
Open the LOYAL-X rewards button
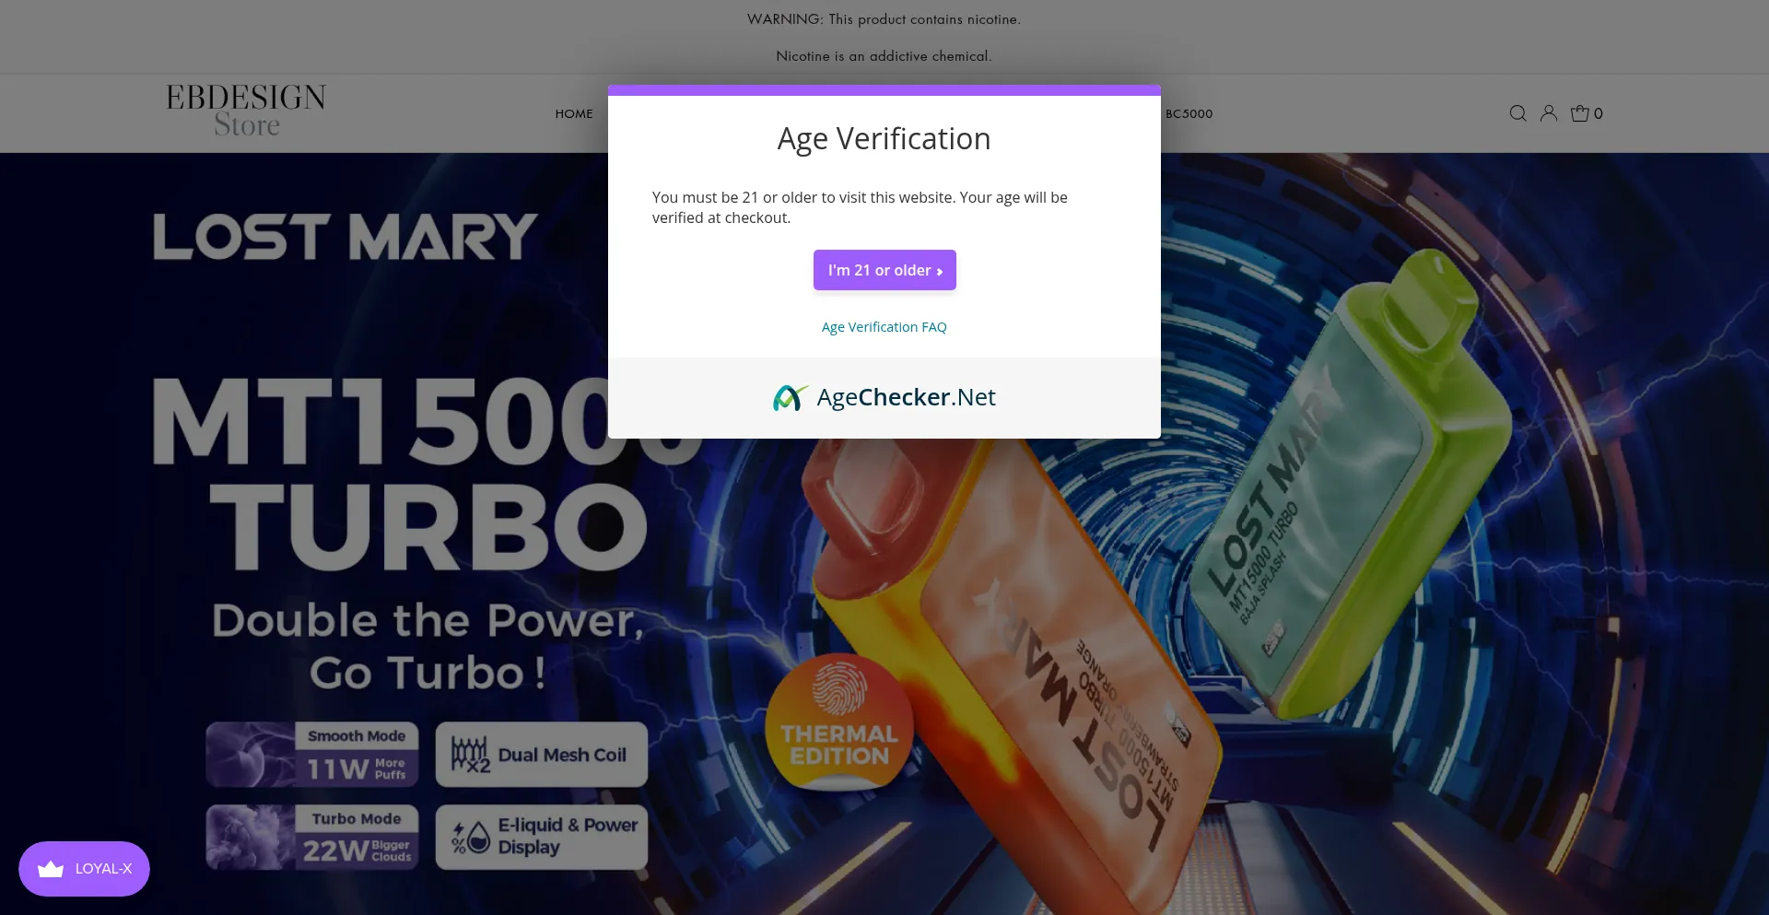[84, 869]
